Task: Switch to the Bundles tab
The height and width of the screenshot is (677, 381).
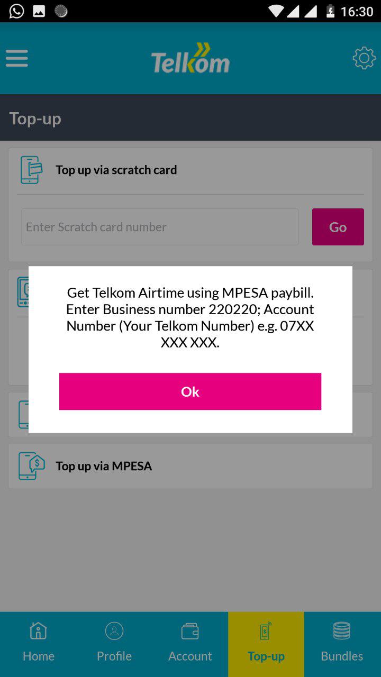Action: [x=342, y=644]
